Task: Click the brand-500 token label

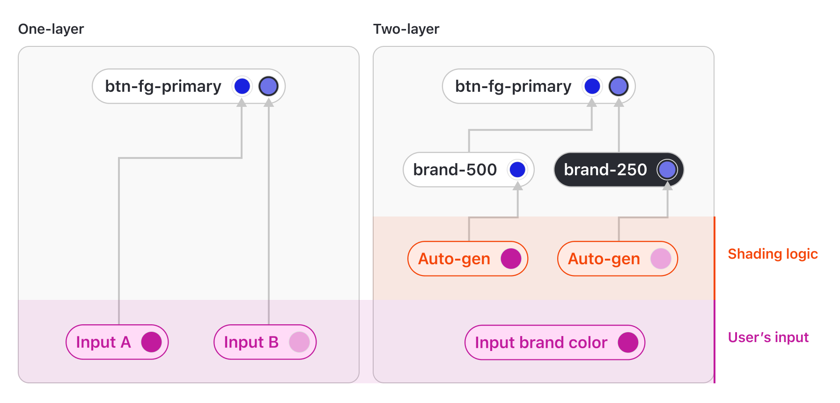Action: tap(455, 170)
